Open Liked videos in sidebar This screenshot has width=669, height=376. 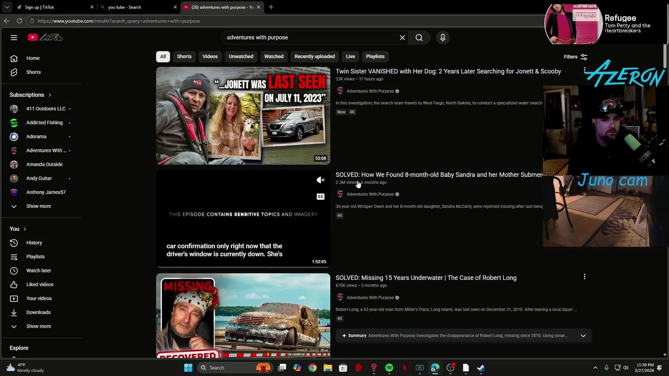coord(41,285)
